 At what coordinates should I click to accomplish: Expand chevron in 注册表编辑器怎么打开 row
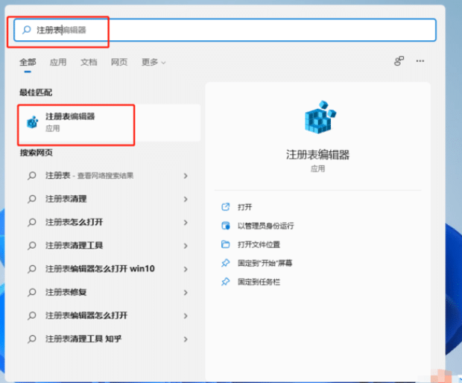(x=186, y=316)
